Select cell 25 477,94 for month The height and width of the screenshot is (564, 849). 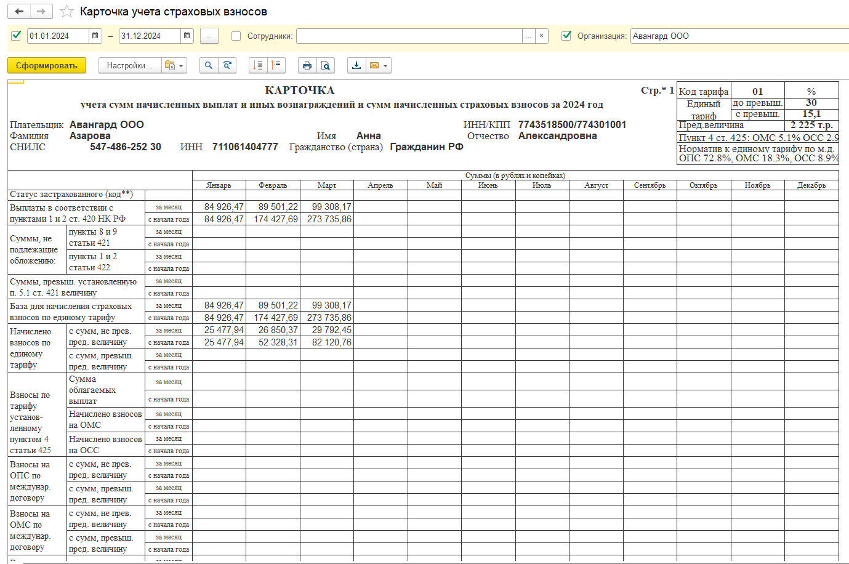(219, 330)
